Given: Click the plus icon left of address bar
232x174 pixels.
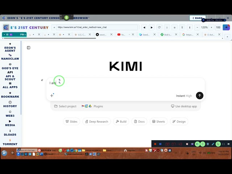Looking at the screenshot, I should tap(54, 28).
